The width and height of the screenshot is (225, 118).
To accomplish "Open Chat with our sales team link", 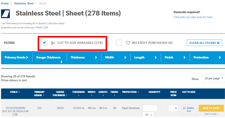I will pyautogui.click(x=193, y=17).
